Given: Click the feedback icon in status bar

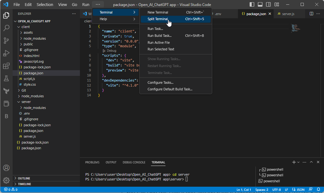Looking at the screenshot, I should 310,190.
